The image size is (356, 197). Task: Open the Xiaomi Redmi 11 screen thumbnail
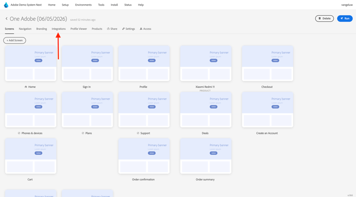(x=206, y=63)
